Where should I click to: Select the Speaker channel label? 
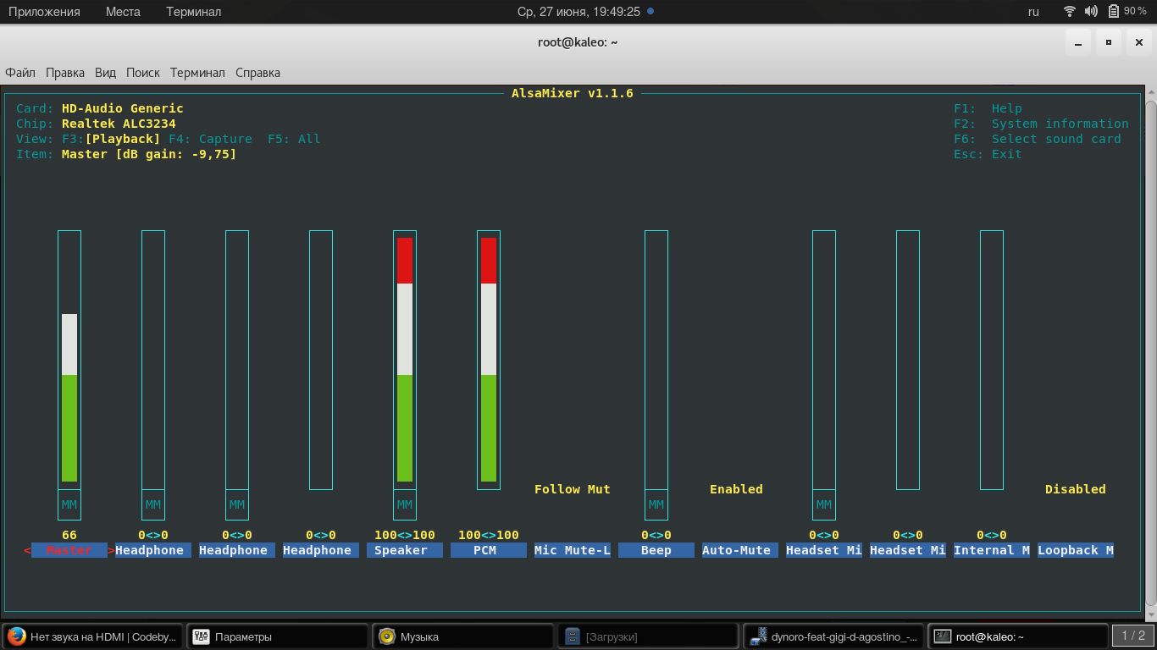(405, 550)
